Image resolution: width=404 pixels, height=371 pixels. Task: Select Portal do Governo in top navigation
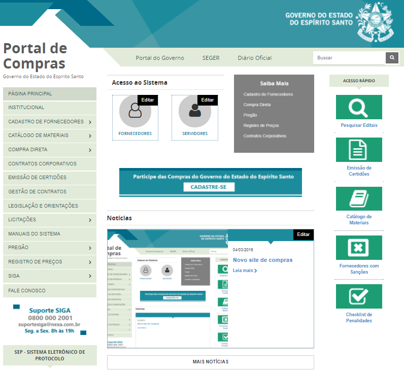point(160,58)
